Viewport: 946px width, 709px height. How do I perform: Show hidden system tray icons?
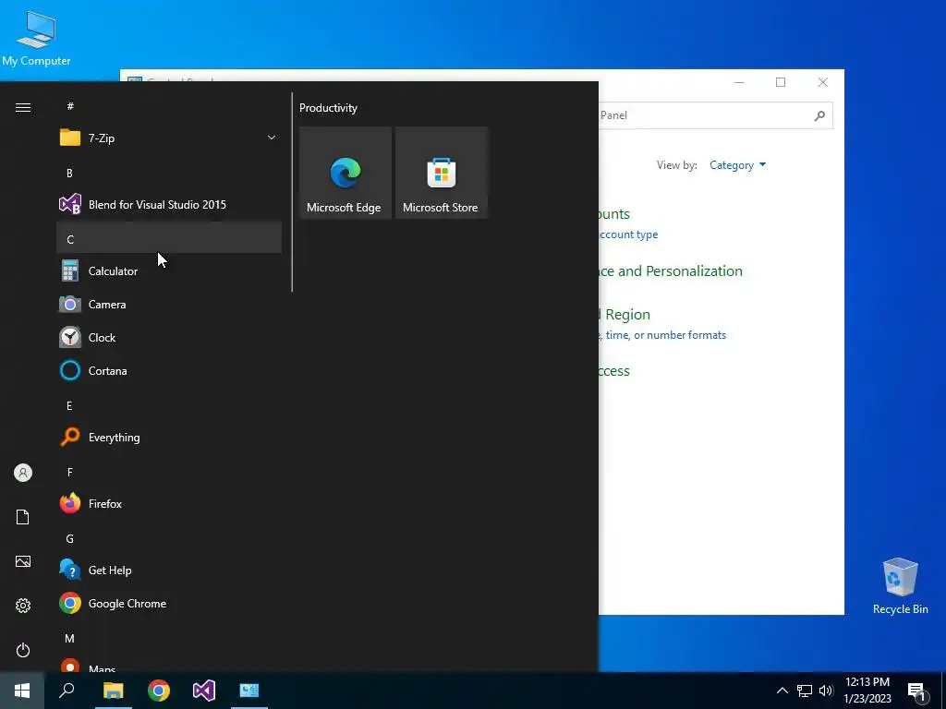(x=782, y=691)
